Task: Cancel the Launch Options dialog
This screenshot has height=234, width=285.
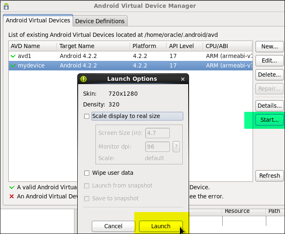Action: (x=113, y=226)
